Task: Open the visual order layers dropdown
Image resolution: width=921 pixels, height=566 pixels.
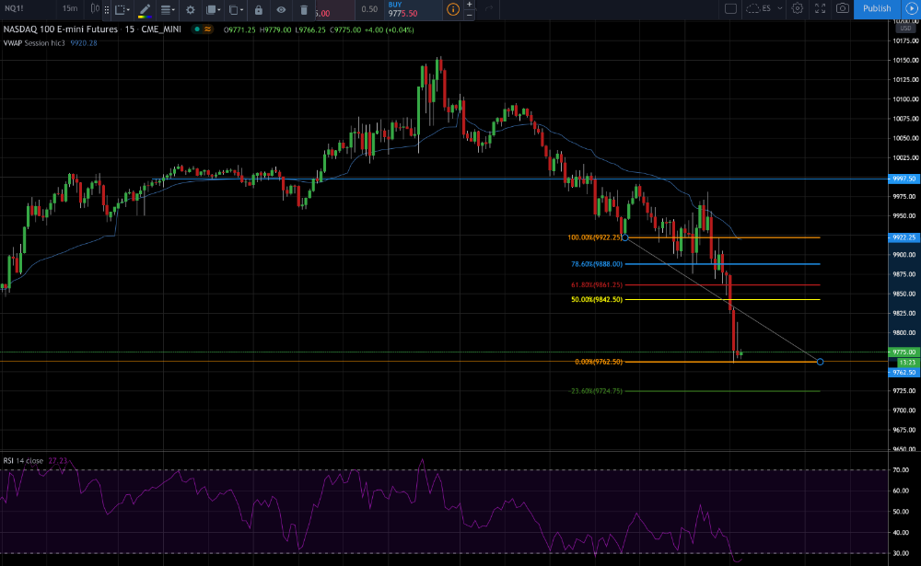Action: tap(213, 9)
